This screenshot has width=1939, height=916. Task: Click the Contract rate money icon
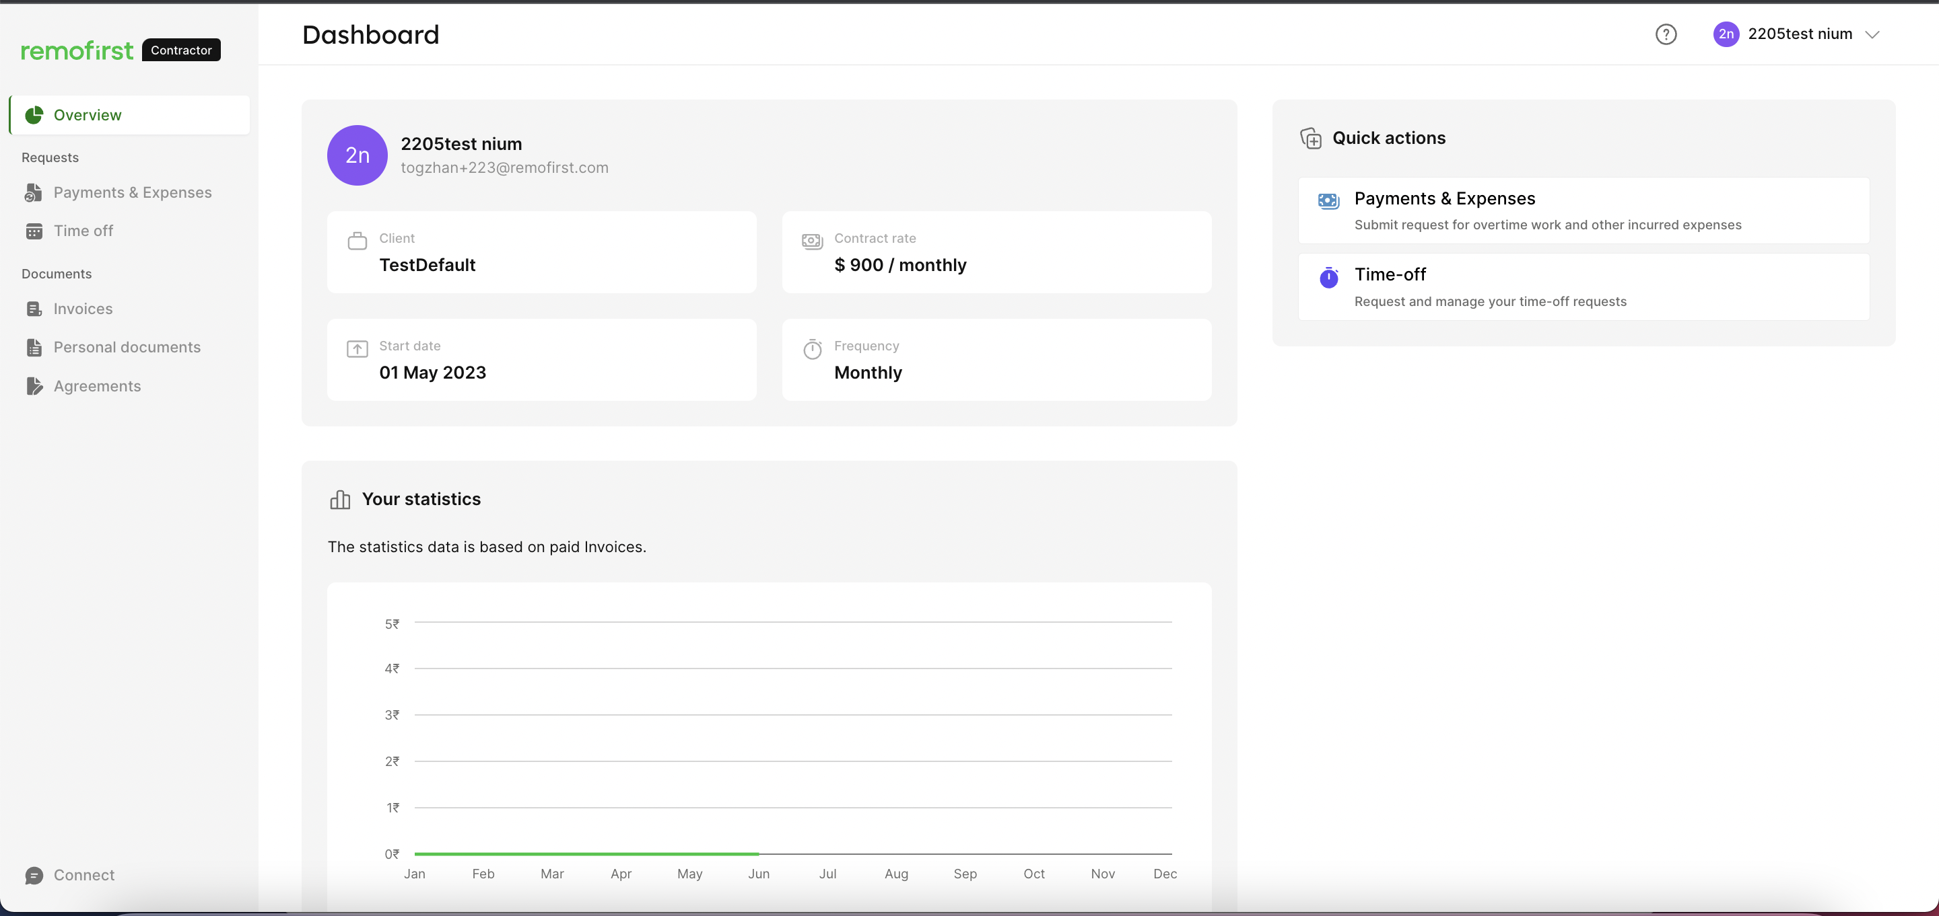[812, 241]
